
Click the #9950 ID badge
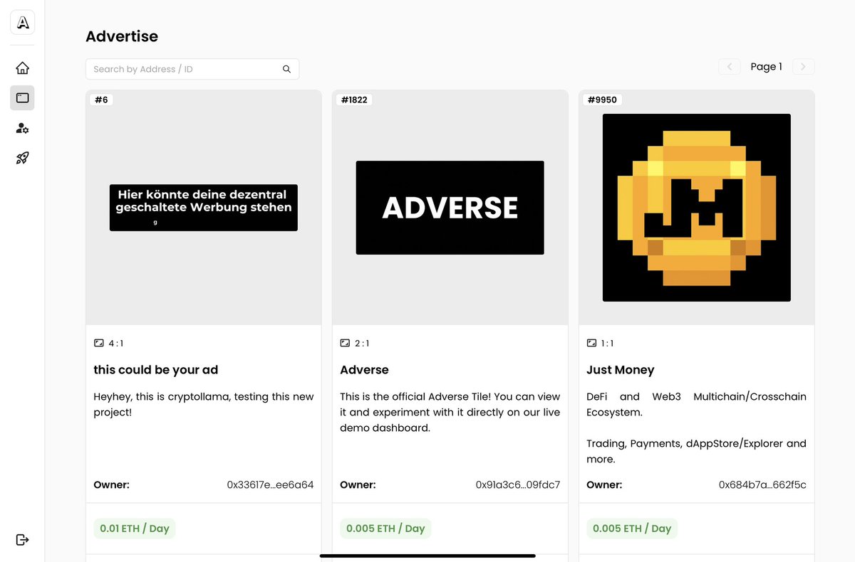[x=602, y=100]
